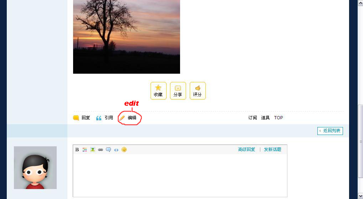Image resolution: width=363 pixels, height=199 pixels.
Task: Click the insert link chain icon
Action: pos(101,150)
